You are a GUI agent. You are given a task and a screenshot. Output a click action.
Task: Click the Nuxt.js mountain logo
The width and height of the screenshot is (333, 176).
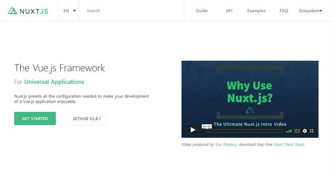coord(13,11)
